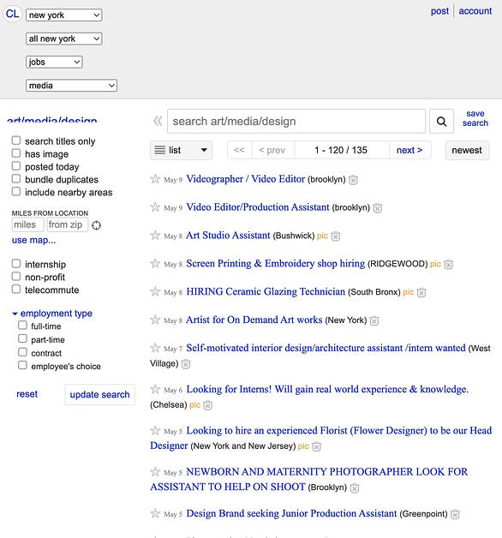Click the post link
Viewport: 502px width, 538px height.
(439, 11)
